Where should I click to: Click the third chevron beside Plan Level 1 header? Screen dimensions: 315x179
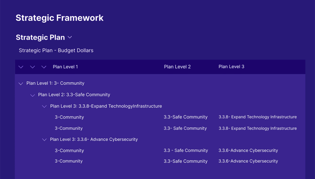click(x=44, y=67)
